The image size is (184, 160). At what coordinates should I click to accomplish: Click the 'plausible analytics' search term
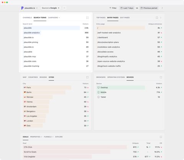(x=32, y=33)
